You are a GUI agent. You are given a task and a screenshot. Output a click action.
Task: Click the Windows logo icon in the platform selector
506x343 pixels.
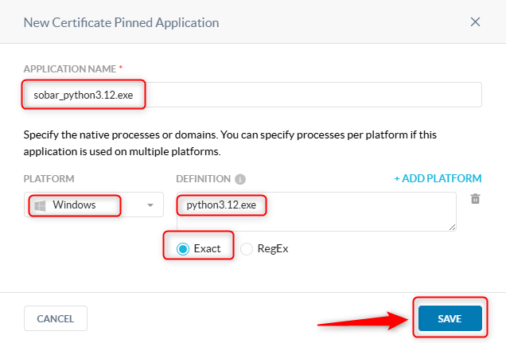click(40, 205)
